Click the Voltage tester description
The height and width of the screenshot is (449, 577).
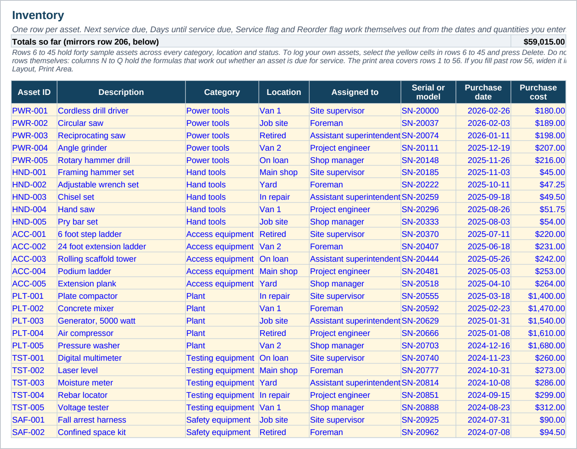tap(121, 407)
